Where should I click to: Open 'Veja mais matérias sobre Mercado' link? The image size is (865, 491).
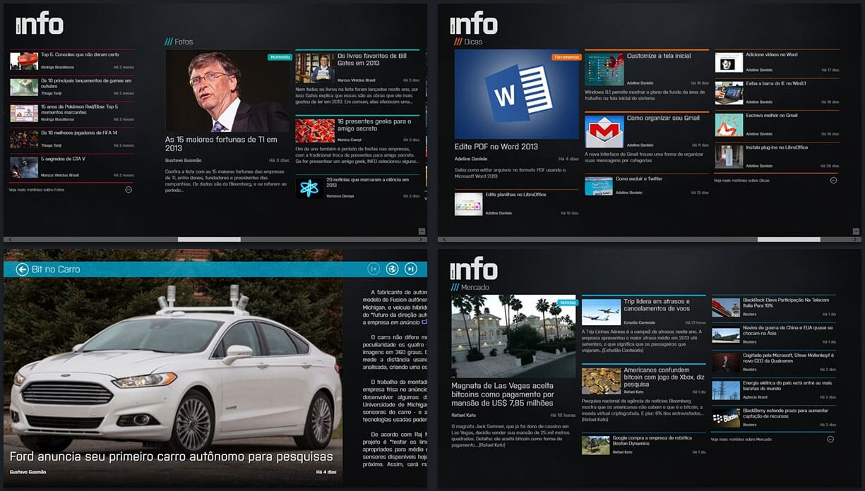tap(741, 440)
